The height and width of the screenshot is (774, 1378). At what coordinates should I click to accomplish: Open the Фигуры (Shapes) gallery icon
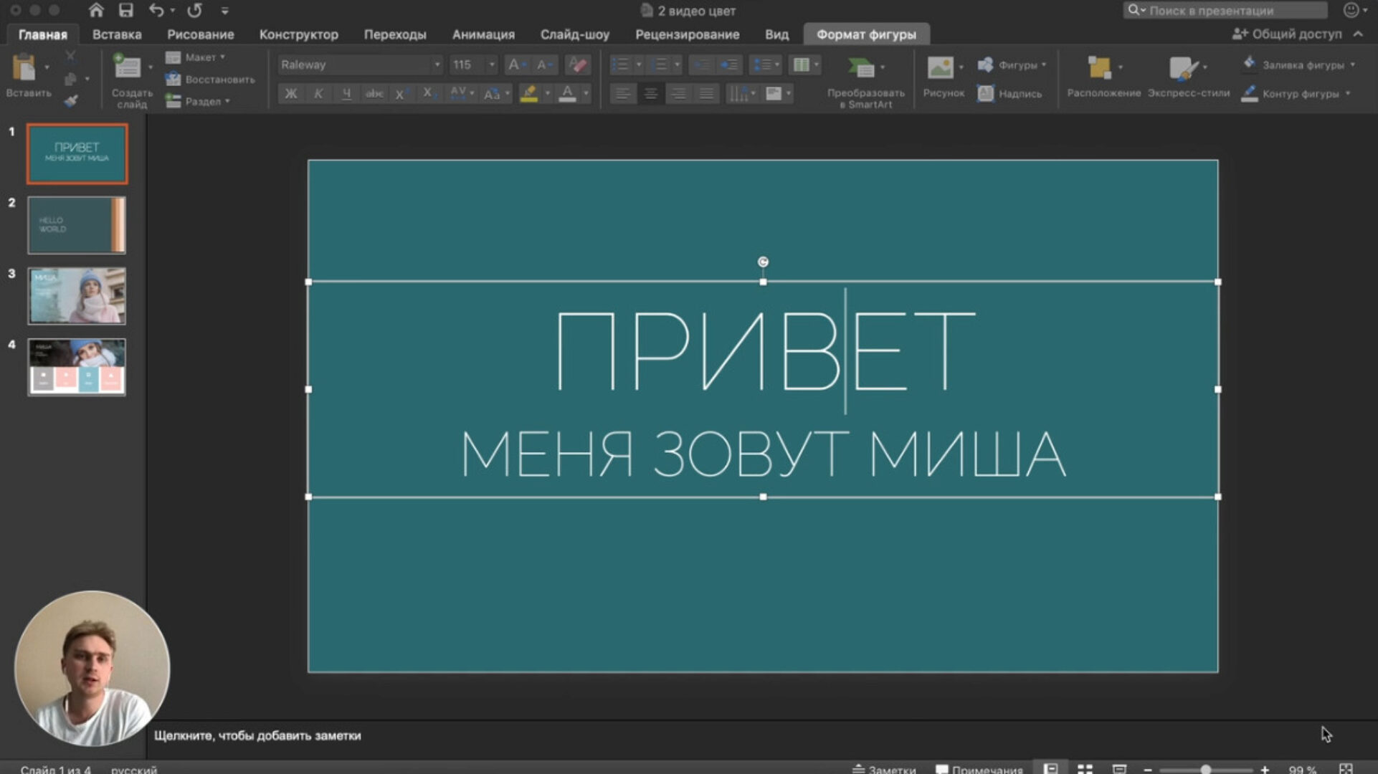click(987, 64)
